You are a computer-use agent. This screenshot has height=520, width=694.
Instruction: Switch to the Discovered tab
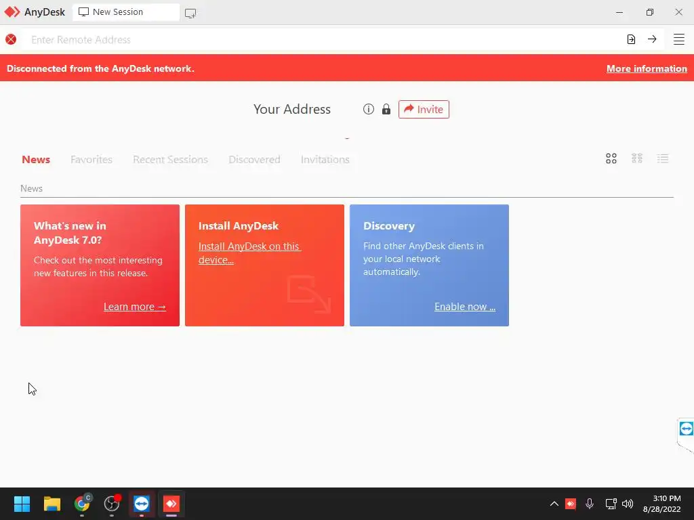[x=255, y=160]
